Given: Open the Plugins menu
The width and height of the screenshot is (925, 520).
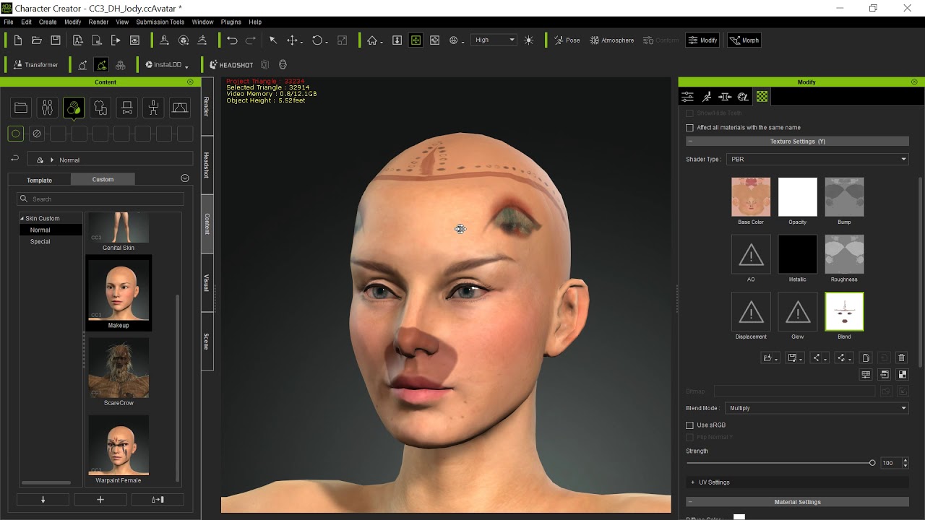Looking at the screenshot, I should [x=231, y=22].
